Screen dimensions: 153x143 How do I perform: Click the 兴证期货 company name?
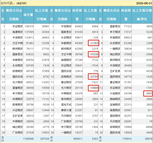[18, 110]
